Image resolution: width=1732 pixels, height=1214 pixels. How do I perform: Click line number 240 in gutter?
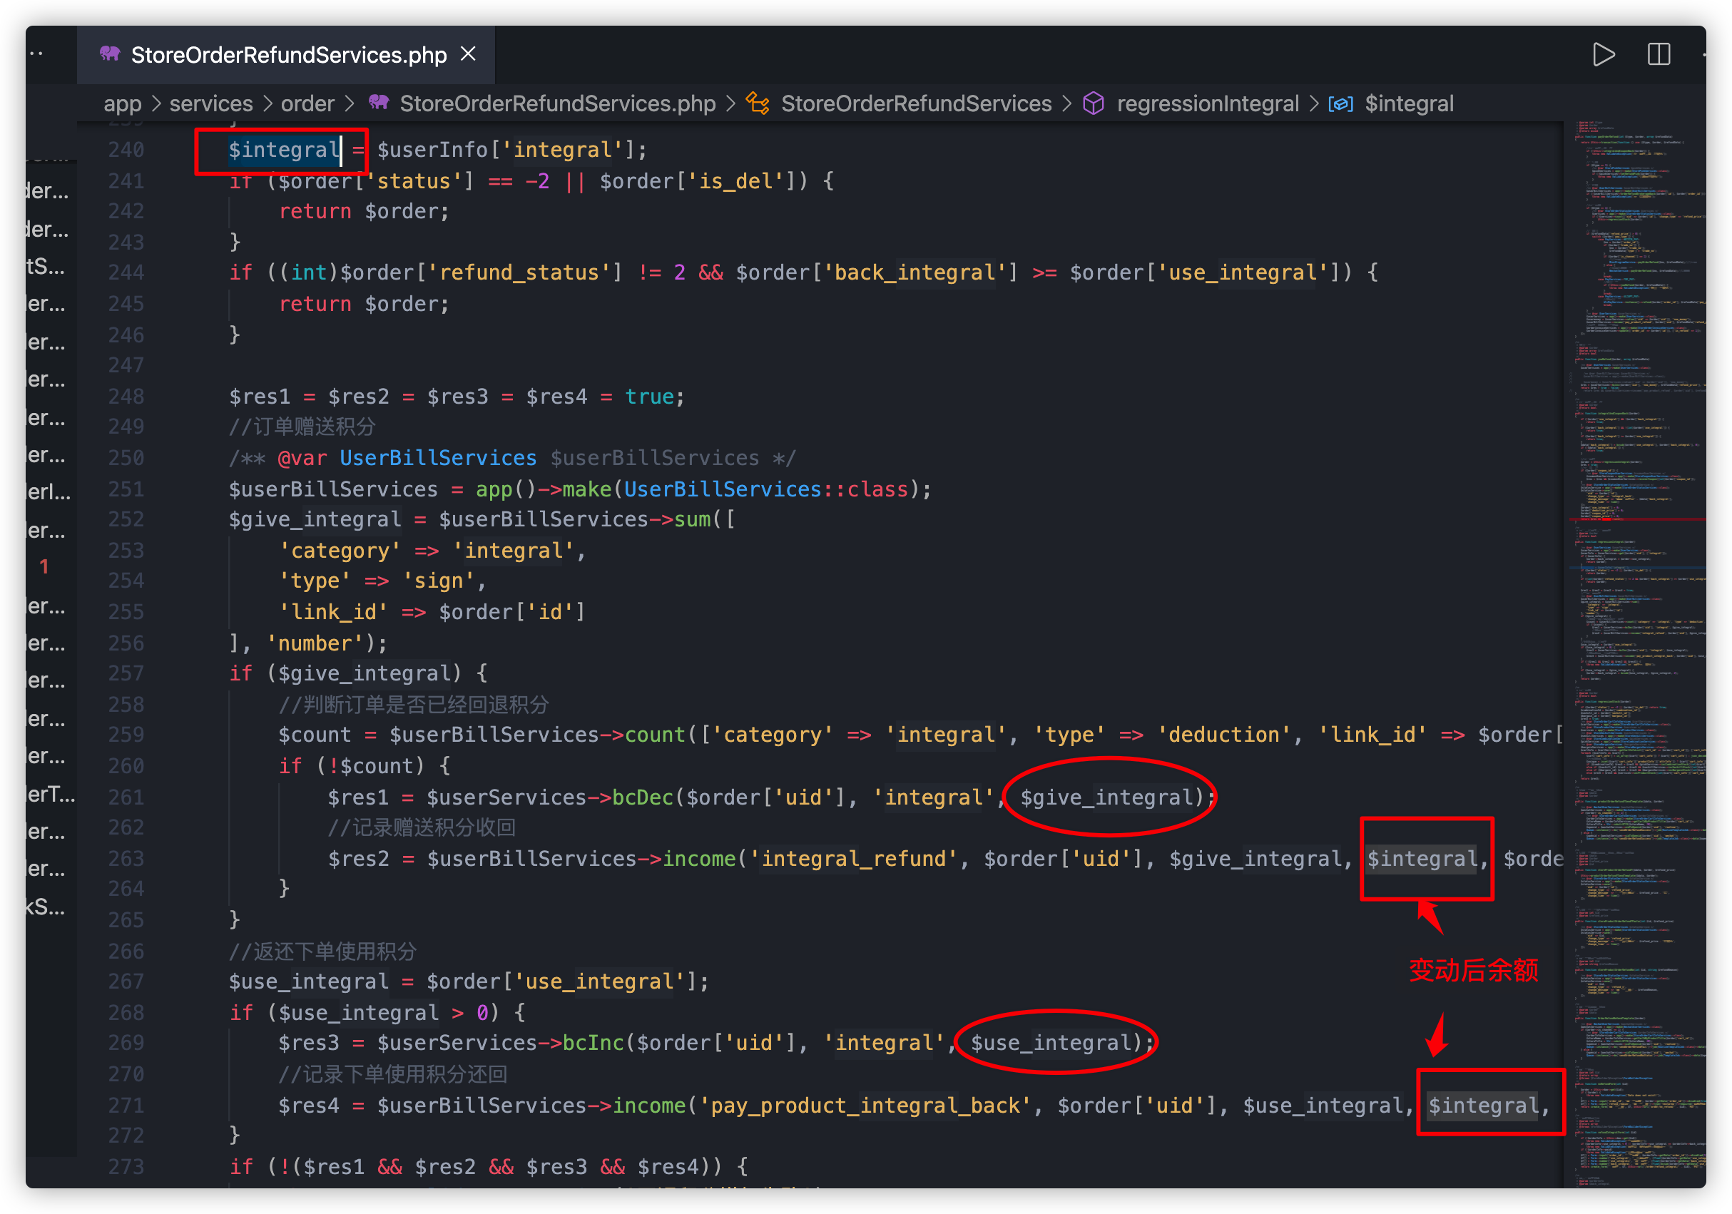pos(126,149)
